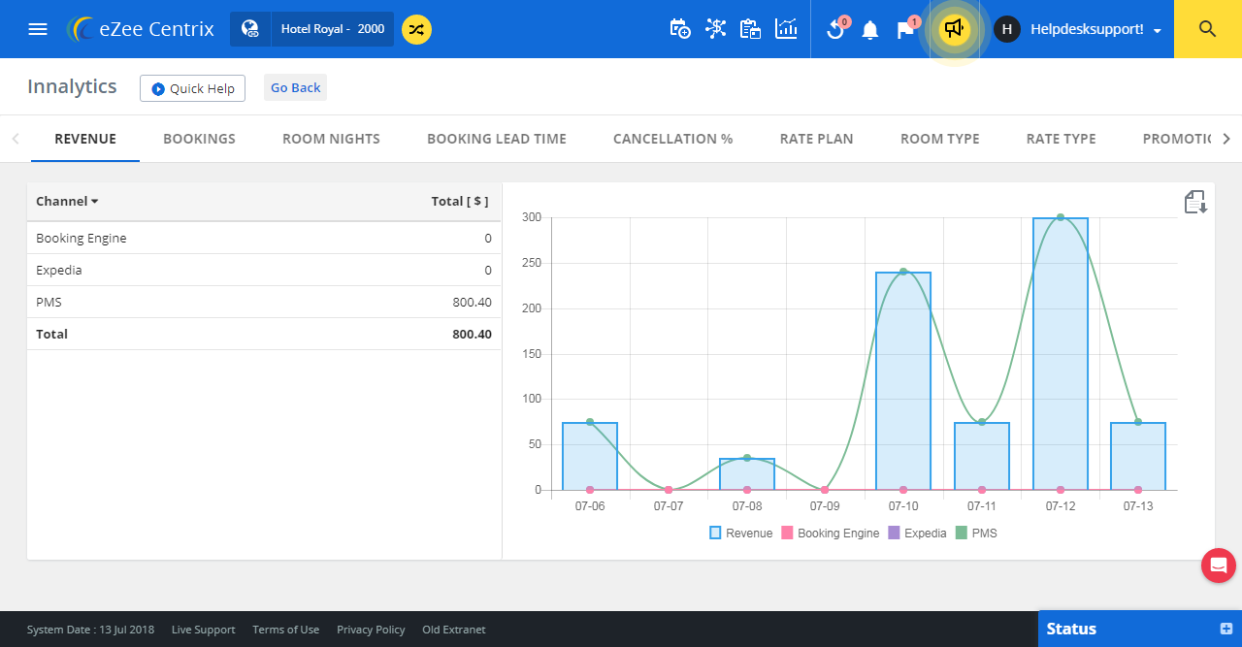Click the network distribution icon in header

click(x=715, y=29)
